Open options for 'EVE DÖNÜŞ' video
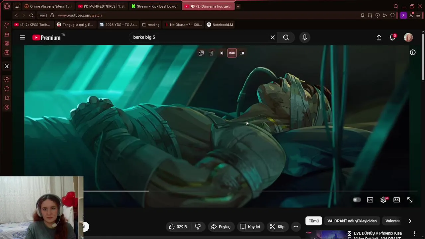425x239 pixels. [414, 234]
